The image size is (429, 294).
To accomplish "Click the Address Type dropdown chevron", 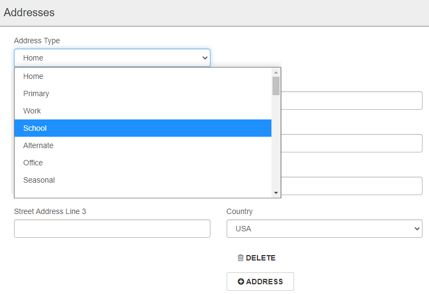I will [x=205, y=58].
